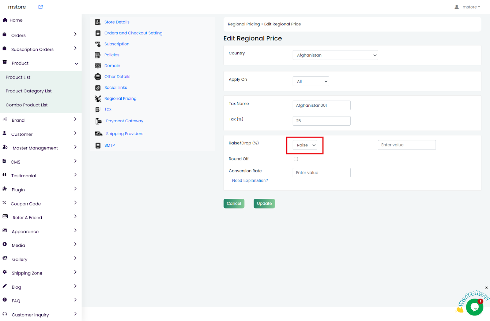490x321 pixels.
Task: Open the mstore user account menu
Action: pos(467,7)
